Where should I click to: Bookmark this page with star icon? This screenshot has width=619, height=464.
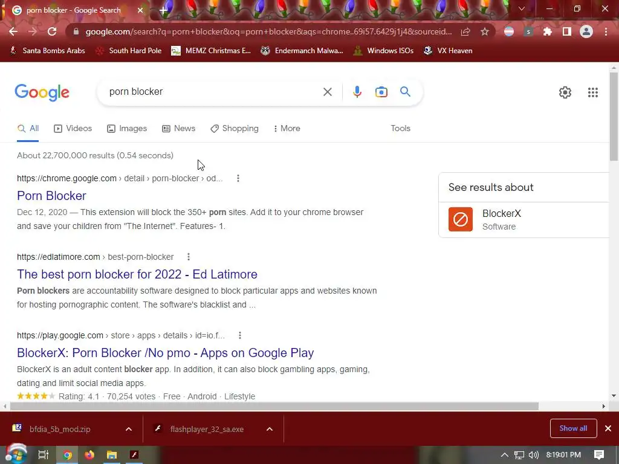485,31
